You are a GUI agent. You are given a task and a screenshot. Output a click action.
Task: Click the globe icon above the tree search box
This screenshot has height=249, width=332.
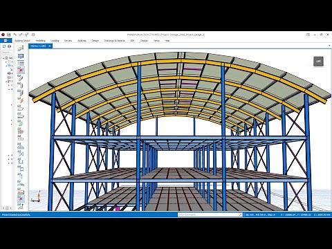pyautogui.click(x=9, y=46)
